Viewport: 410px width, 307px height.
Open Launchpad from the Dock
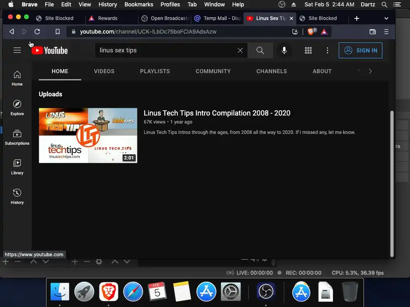tap(84, 291)
